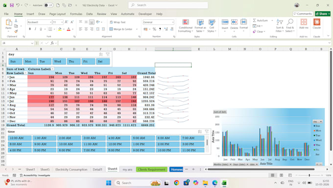
Task: Open Sort & Filter
Action: coord(280,26)
